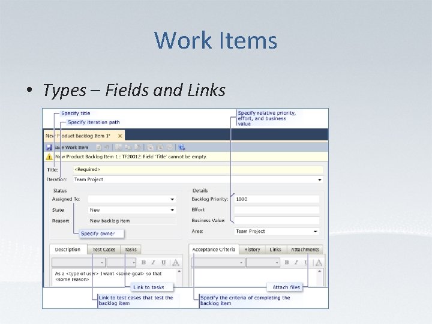This screenshot has height=324, width=432.
Task: Toggle bold in Description editor
Action: click(x=143, y=263)
